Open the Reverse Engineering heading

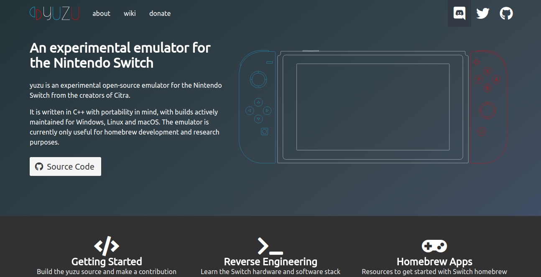pyautogui.click(x=270, y=262)
